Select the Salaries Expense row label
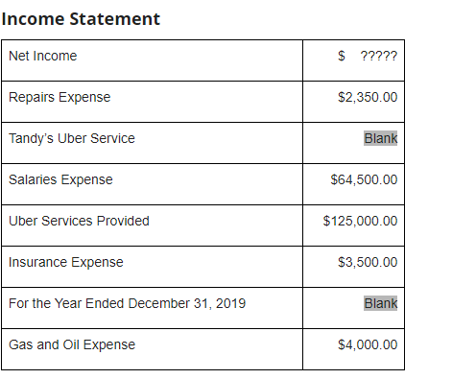 (60, 179)
